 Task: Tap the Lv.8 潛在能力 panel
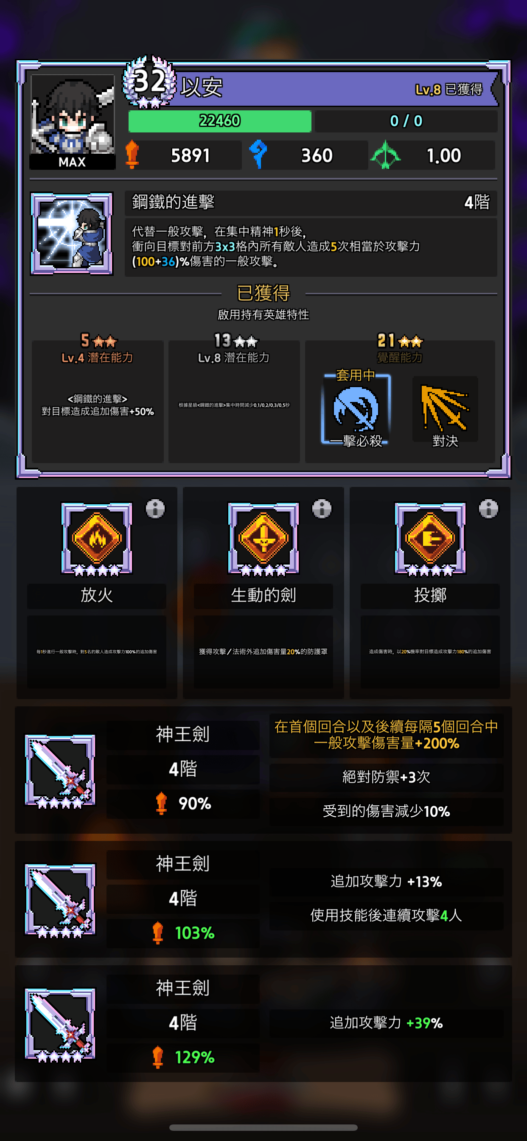234,401
